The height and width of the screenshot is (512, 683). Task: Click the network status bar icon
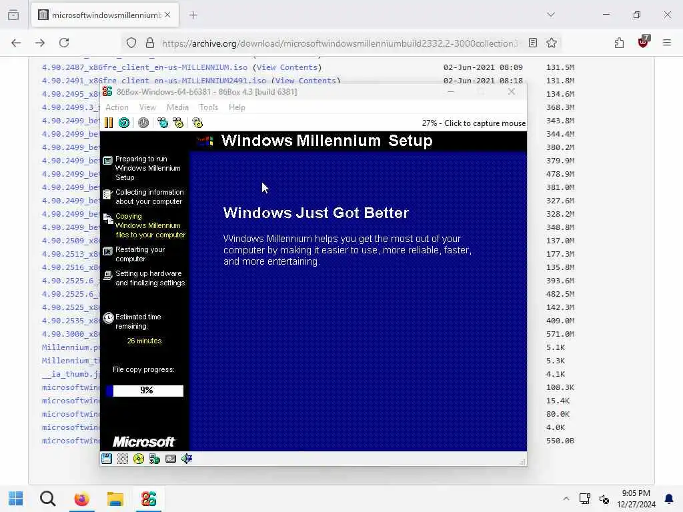pos(155,459)
